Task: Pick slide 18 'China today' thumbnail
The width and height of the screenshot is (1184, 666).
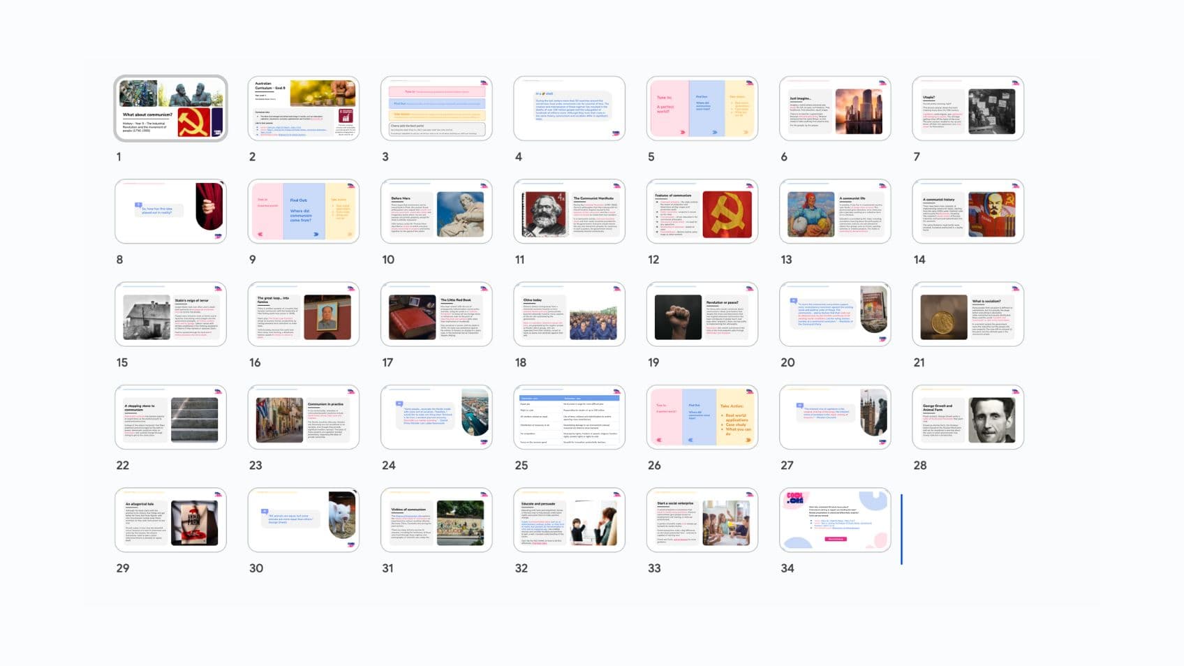Action: [x=569, y=315]
